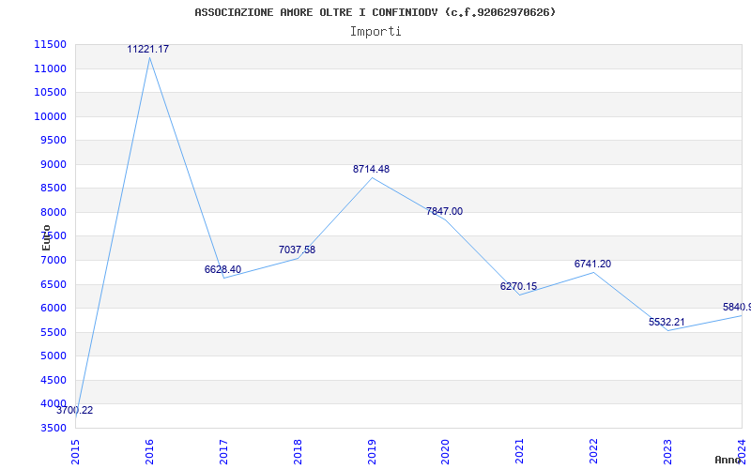Click the data label 7847.00
This screenshot has width=751, height=469.
coord(444,212)
